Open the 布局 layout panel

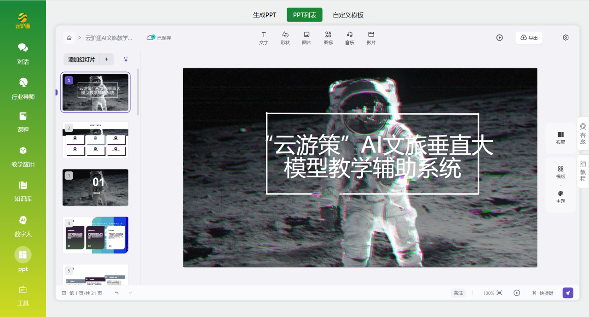click(560, 137)
